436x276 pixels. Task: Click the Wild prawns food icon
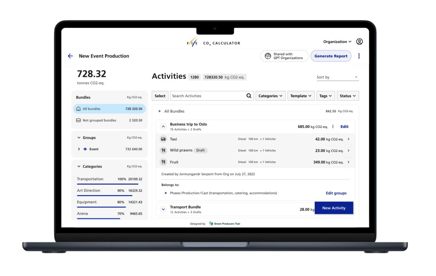tap(163, 150)
